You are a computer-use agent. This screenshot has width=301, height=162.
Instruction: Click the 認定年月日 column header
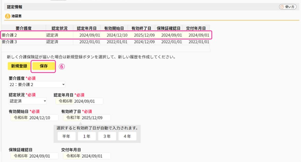coord(87,28)
